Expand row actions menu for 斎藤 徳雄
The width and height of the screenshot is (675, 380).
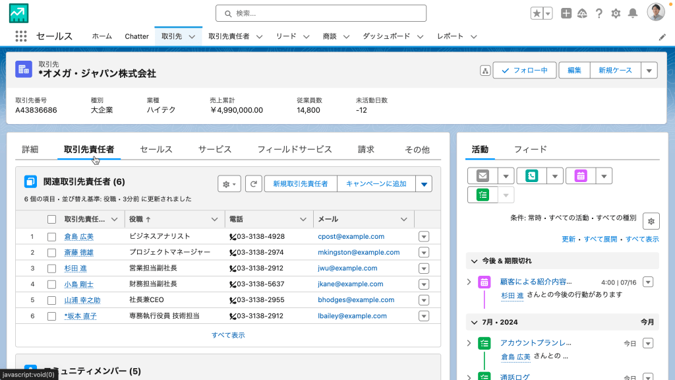pyautogui.click(x=424, y=253)
